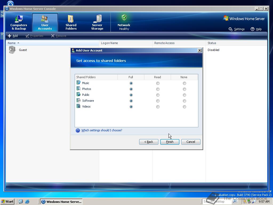Click the Videos shared folder icon
The height and width of the screenshot is (205, 273).
(x=79, y=106)
